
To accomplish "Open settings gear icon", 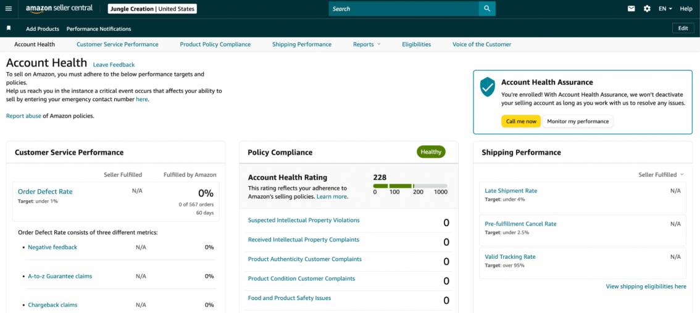I will pos(647,9).
